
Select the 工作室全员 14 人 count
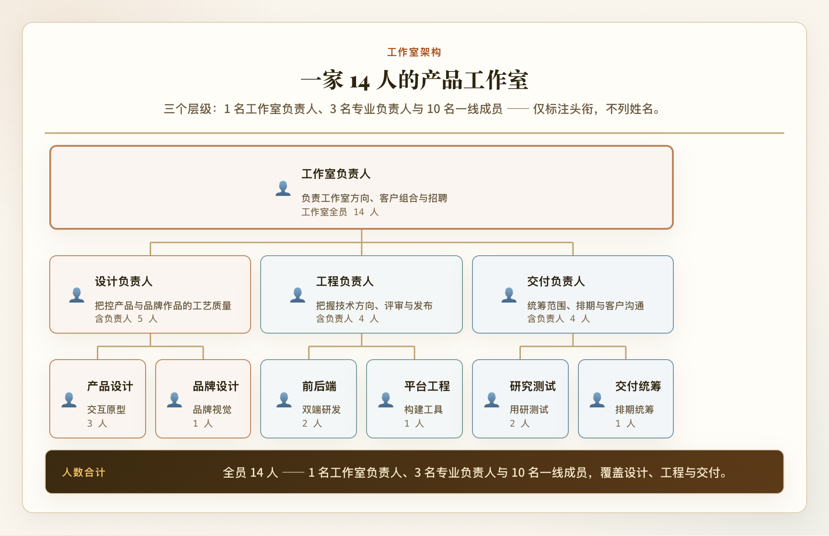[x=340, y=212]
